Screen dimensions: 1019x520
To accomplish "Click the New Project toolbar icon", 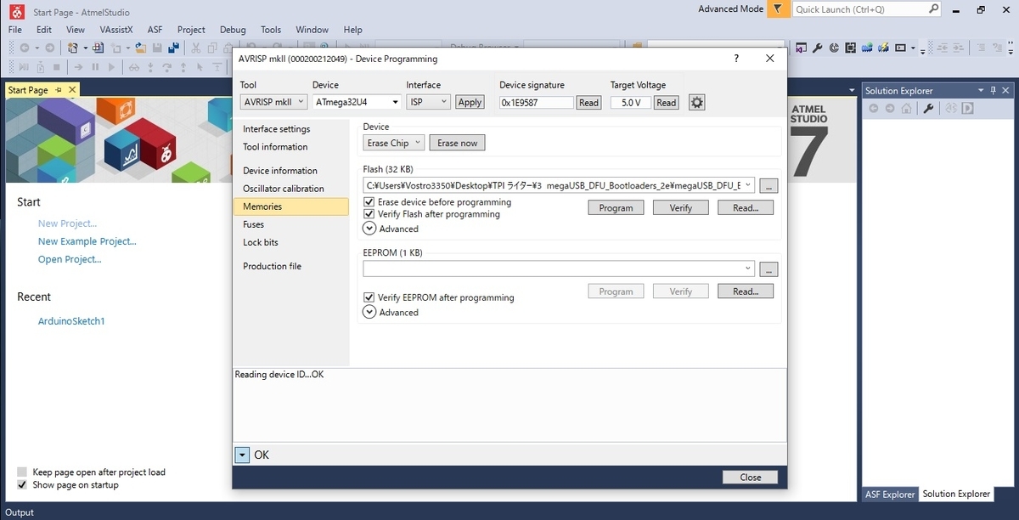I will [x=73, y=48].
